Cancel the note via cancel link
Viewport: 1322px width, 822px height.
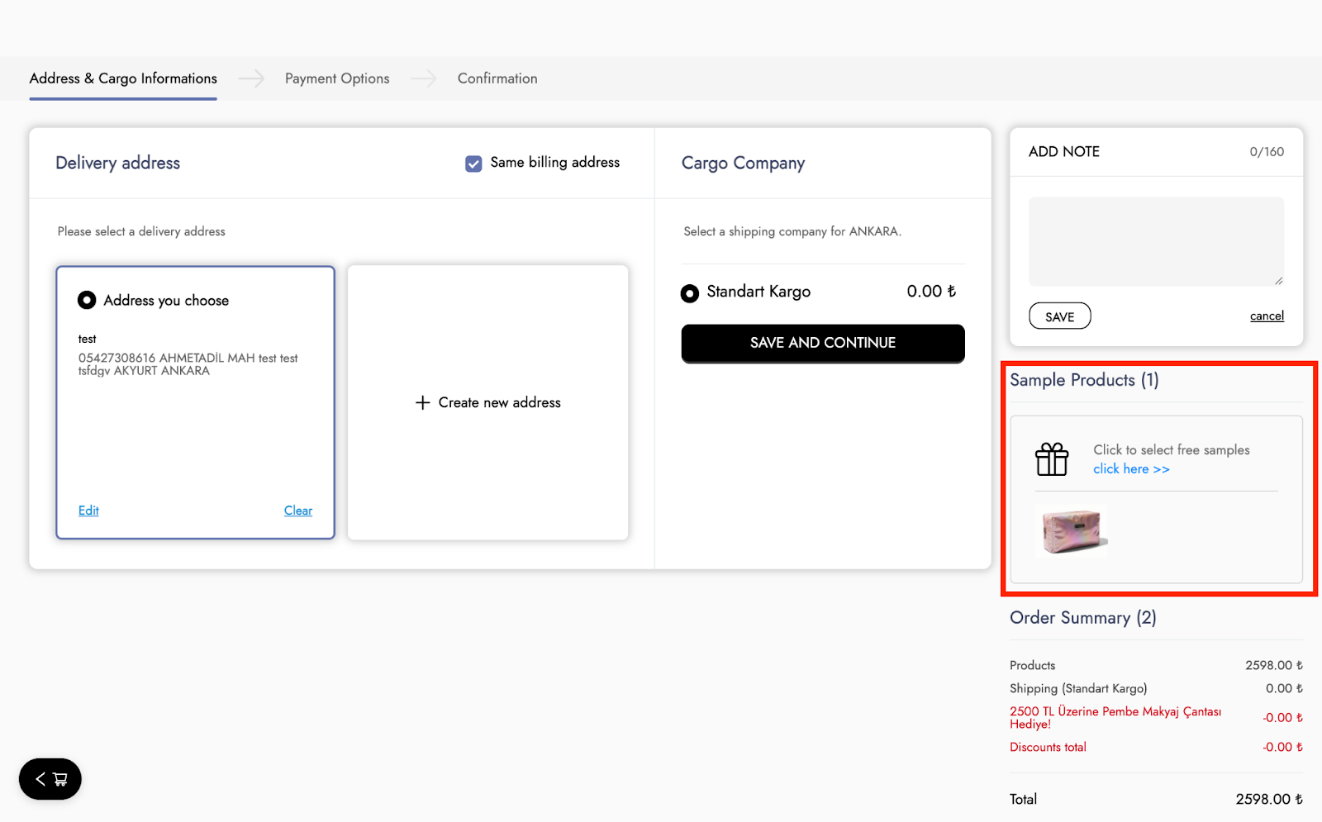[1266, 316]
